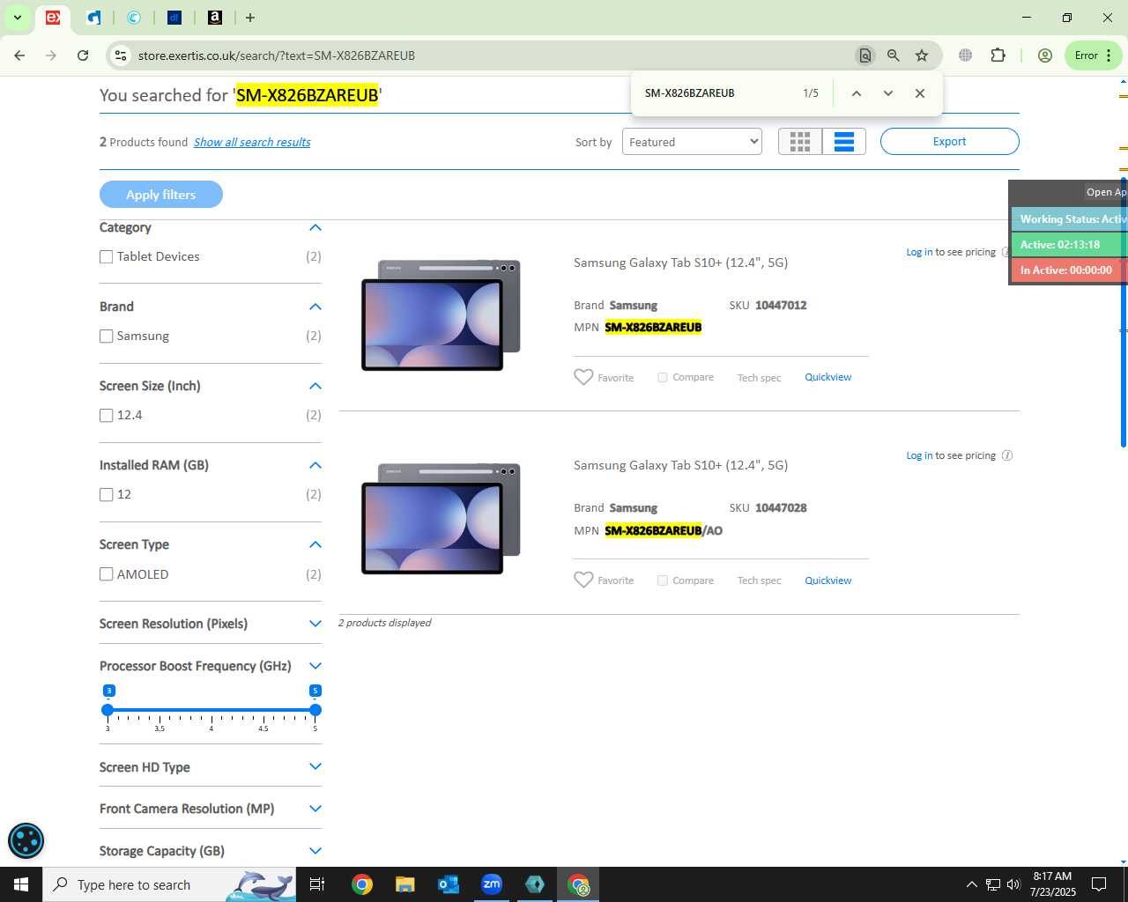The width and height of the screenshot is (1128, 902).
Task: Expand the Screen HD Type filter
Action: [x=315, y=767]
